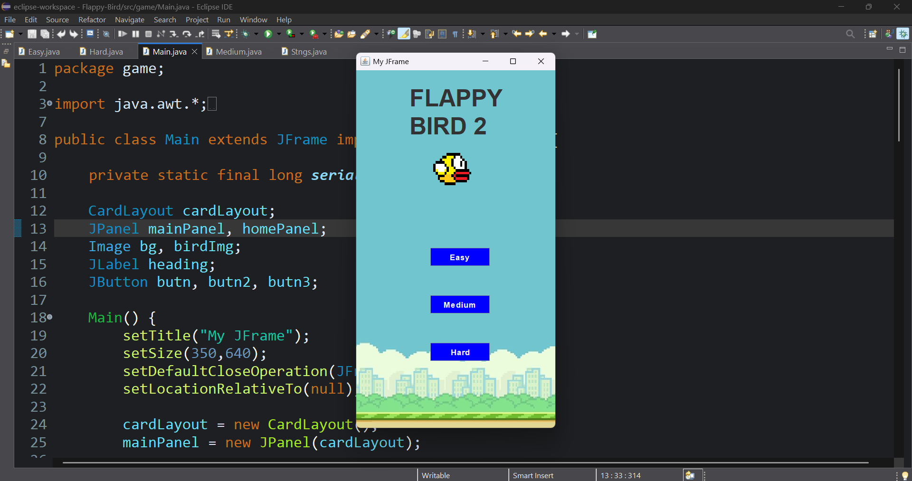
Task: Click the Pin Editor icon
Action: click(x=592, y=34)
